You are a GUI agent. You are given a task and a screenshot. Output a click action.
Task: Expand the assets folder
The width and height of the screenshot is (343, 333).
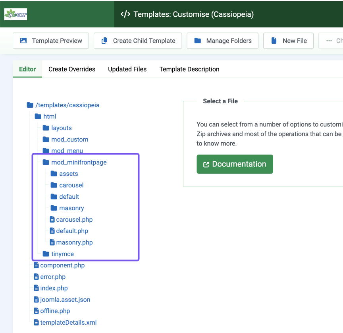point(68,174)
